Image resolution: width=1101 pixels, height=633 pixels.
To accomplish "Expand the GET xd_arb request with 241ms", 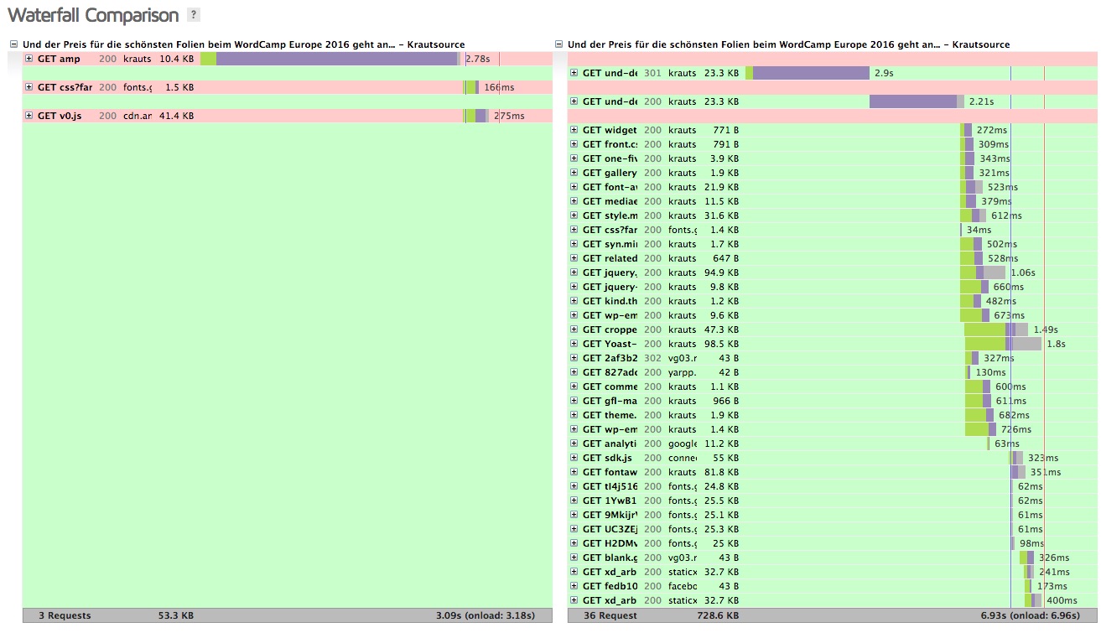I will (x=574, y=572).
